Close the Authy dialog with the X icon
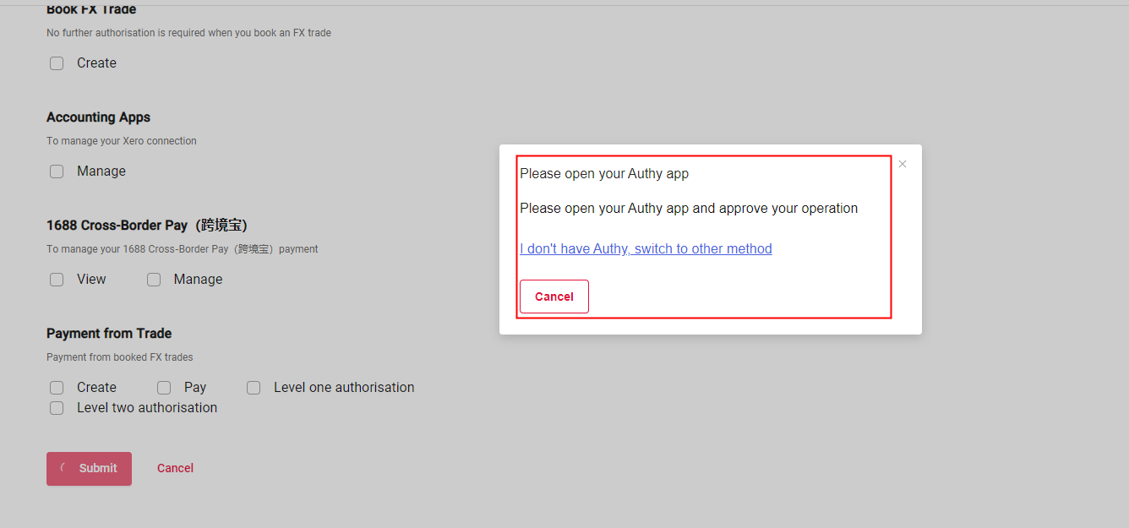The height and width of the screenshot is (528, 1129). pyautogui.click(x=903, y=164)
